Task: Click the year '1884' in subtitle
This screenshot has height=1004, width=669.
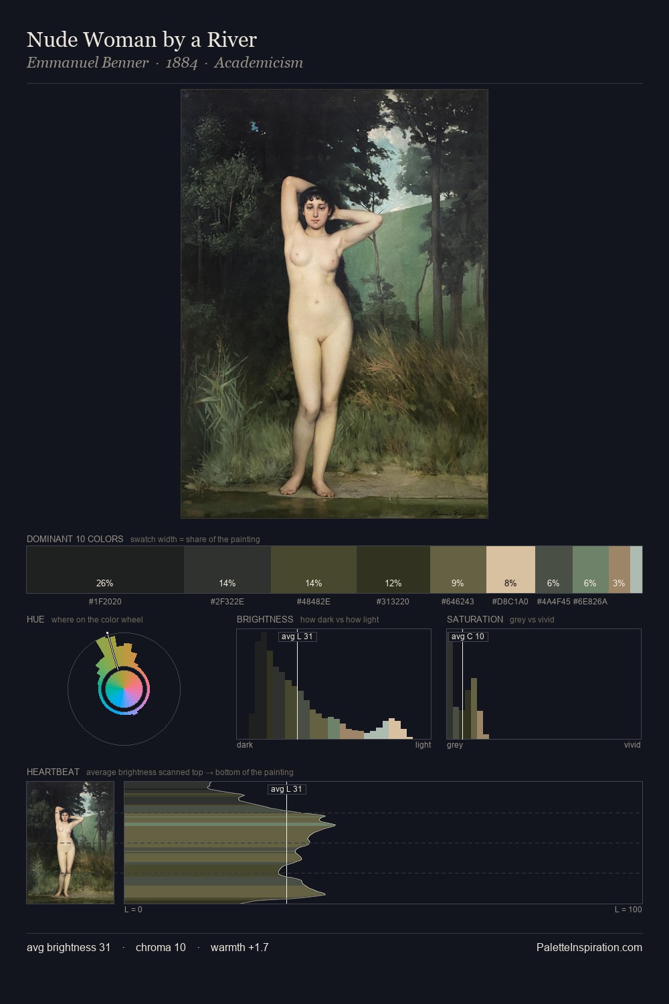Action: 181,63
